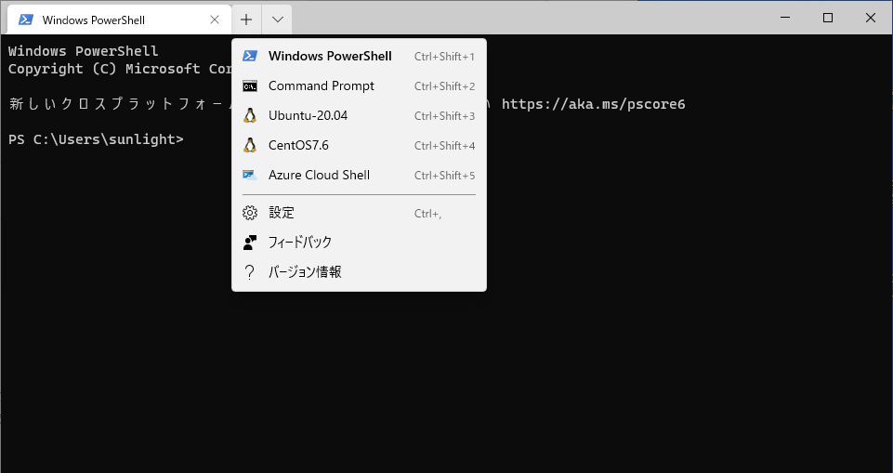Click the PowerShell icon on the active tab
893x473 pixels.
click(26, 20)
